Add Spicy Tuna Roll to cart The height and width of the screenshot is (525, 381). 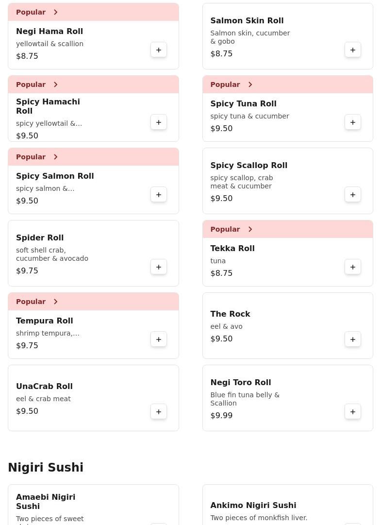pos(353,122)
